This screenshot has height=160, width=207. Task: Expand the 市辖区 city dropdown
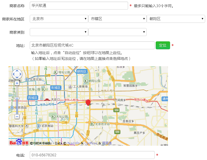[x=117, y=19]
